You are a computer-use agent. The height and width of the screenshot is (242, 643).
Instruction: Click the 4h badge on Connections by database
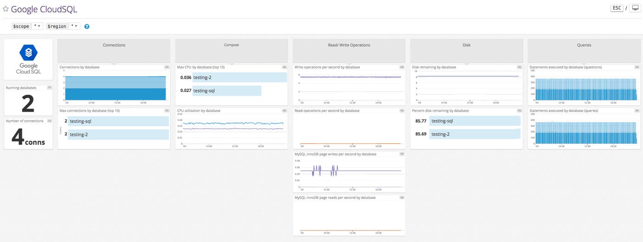(167, 67)
